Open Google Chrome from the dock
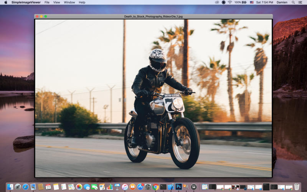This screenshot has height=192, width=307. (x=155, y=187)
